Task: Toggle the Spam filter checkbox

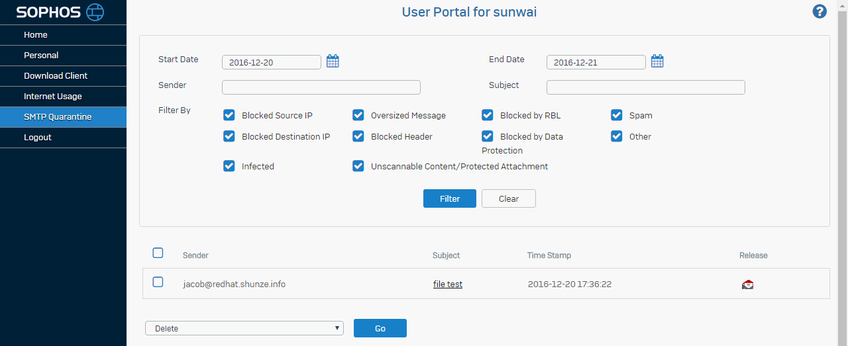Action: pyautogui.click(x=617, y=115)
